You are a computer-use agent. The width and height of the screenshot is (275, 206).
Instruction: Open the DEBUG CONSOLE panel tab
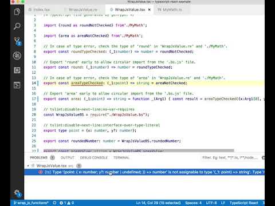click(x=94, y=157)
